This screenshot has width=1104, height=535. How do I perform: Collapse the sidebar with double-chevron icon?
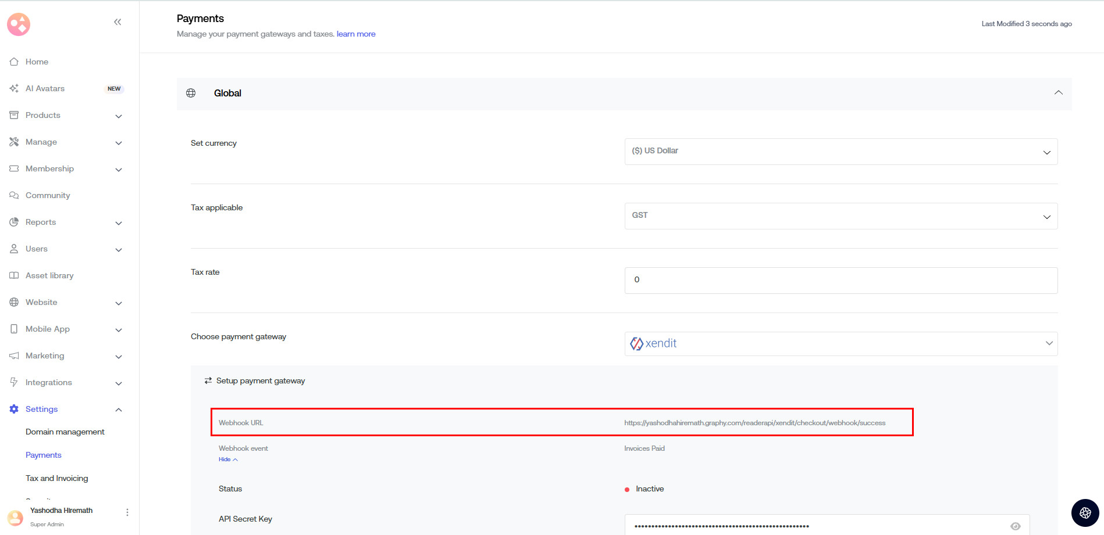117,22
